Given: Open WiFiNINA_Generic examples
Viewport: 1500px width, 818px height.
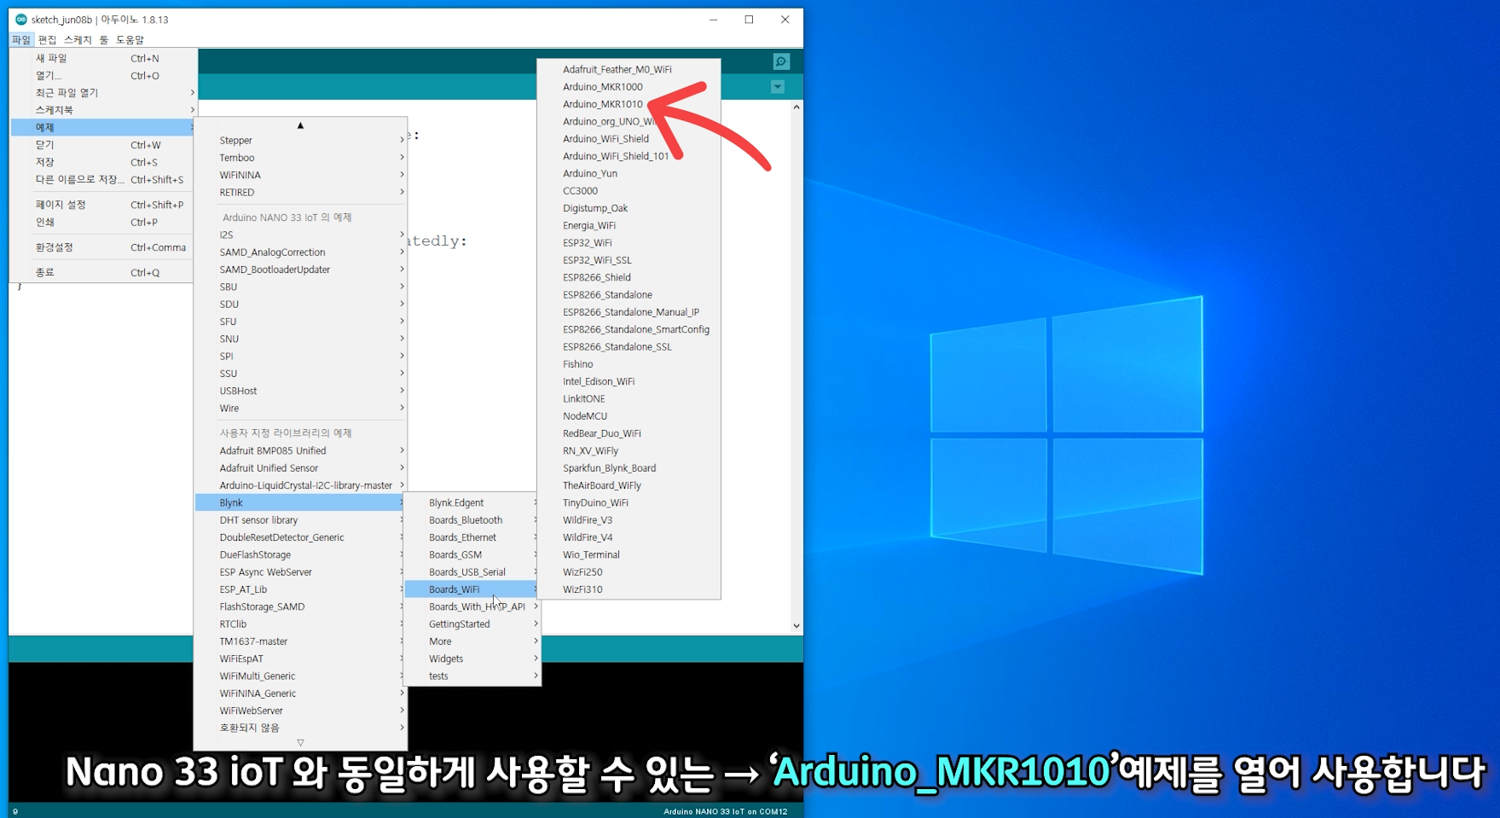Looking at the screenshot, I should 301,693.
